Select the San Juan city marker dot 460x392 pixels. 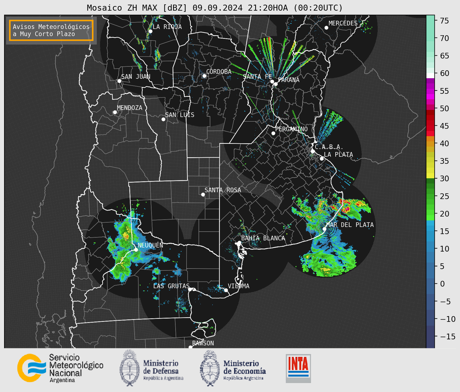119,81
